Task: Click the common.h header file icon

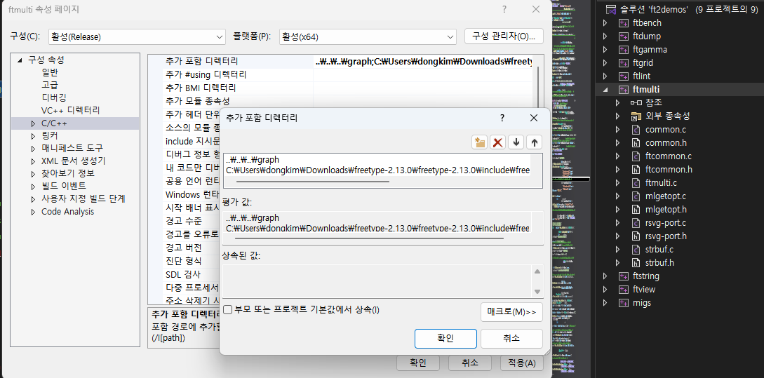Action: [x=636, y=143]
